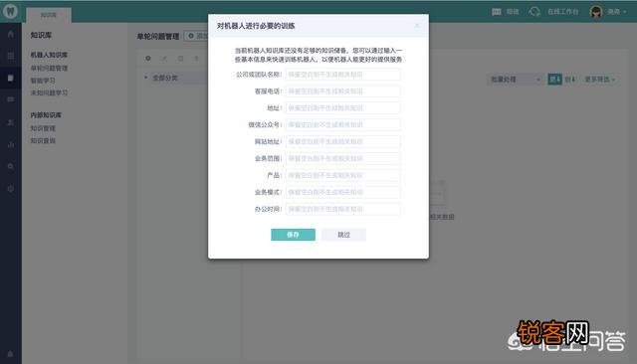Open the bar chart statistics icon in the sidebar
The height and width of the screenshot is (364, 637).
tap(11, 144)
